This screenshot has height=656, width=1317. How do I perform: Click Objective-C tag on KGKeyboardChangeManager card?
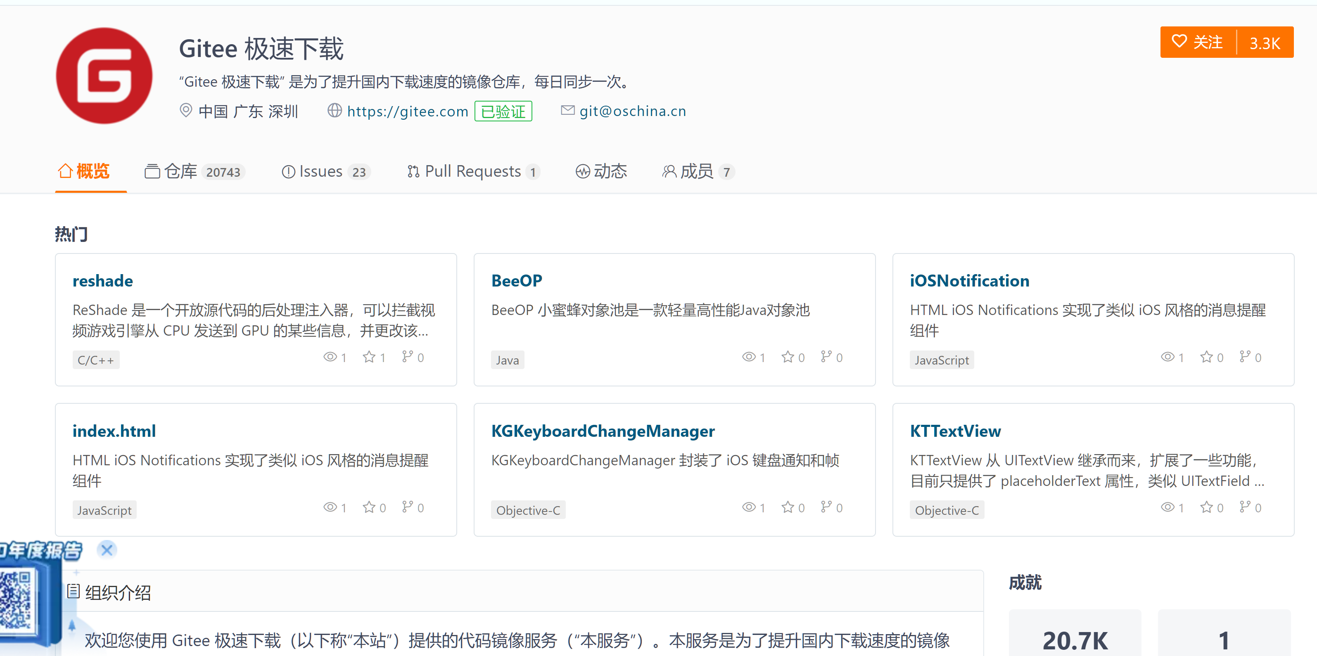pos(528,510)
